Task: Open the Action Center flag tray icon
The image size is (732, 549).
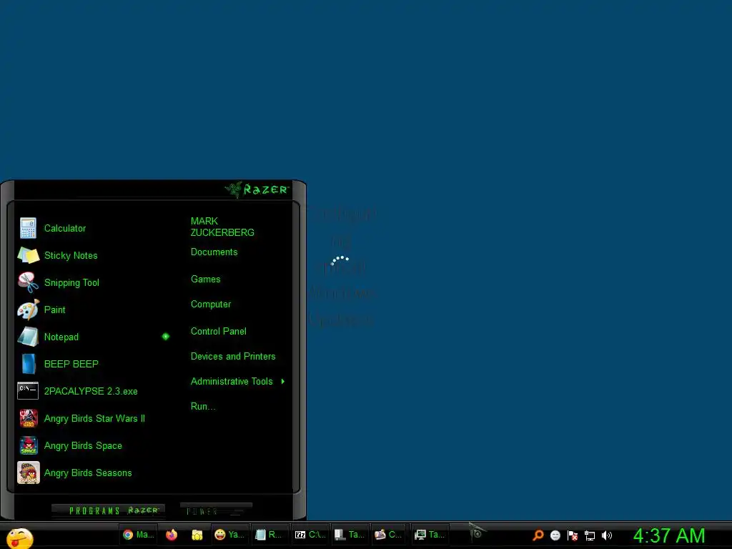Action: click(573, 535)
